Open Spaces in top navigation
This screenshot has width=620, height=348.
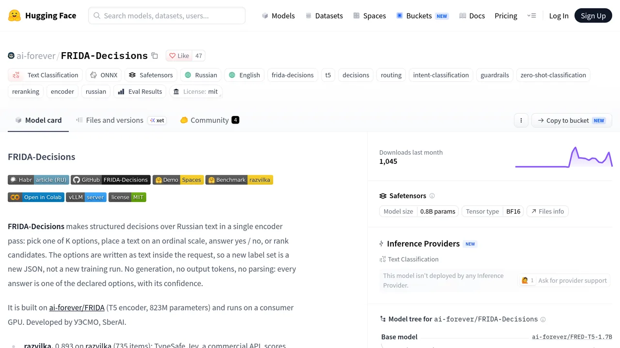pos(370,15)
